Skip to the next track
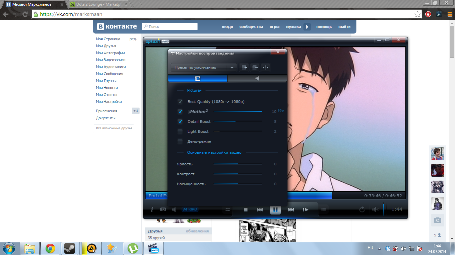 (291, 210)
